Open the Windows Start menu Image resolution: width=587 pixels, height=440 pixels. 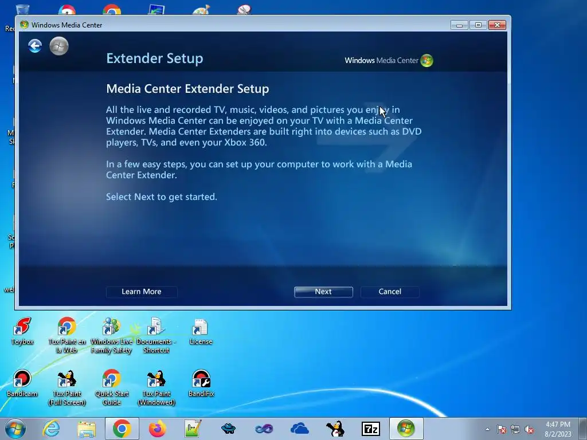[x=15, y=429]
